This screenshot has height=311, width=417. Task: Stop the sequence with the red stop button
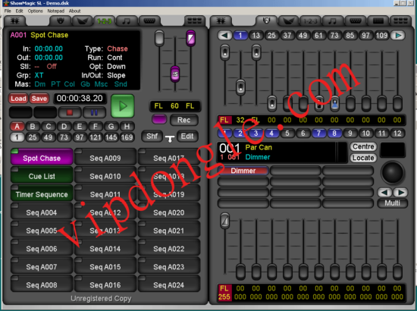pos(70,112)
